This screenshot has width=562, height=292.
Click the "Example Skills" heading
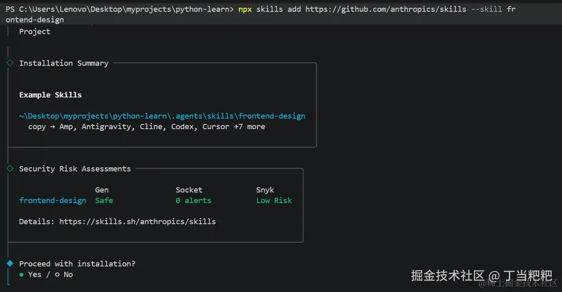[51, 95]
